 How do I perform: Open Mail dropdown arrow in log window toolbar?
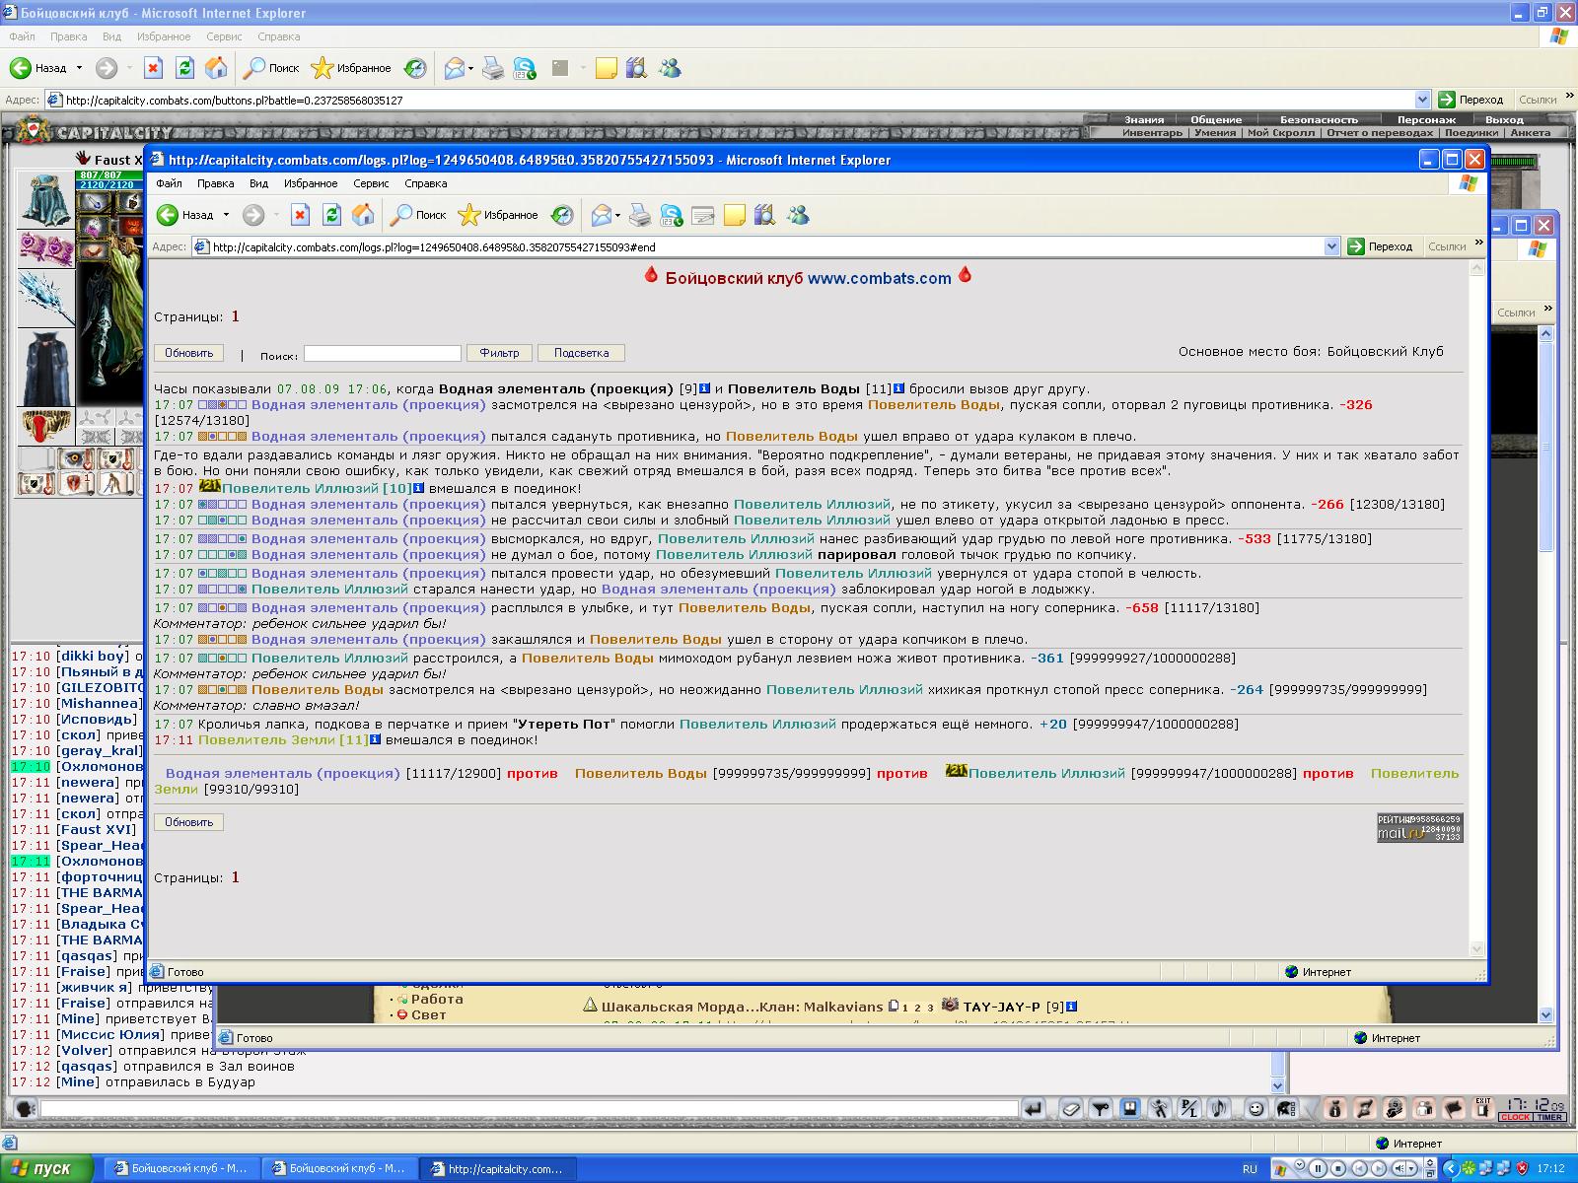[x=617, y=215]
